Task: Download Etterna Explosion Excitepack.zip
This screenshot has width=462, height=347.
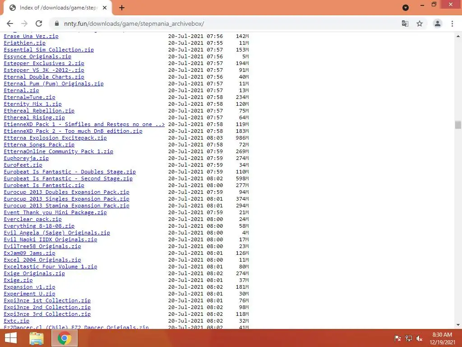Action: (x=55, y=138)
